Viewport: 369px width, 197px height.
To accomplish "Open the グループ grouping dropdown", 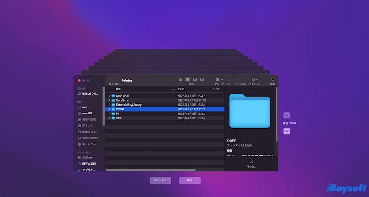I will (x=219, y=79).
